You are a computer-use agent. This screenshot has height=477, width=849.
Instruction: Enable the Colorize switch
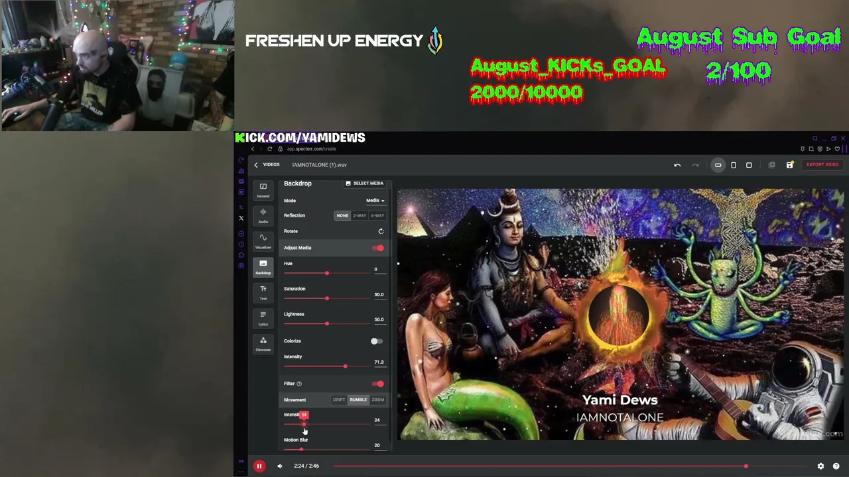click(376, 341)
